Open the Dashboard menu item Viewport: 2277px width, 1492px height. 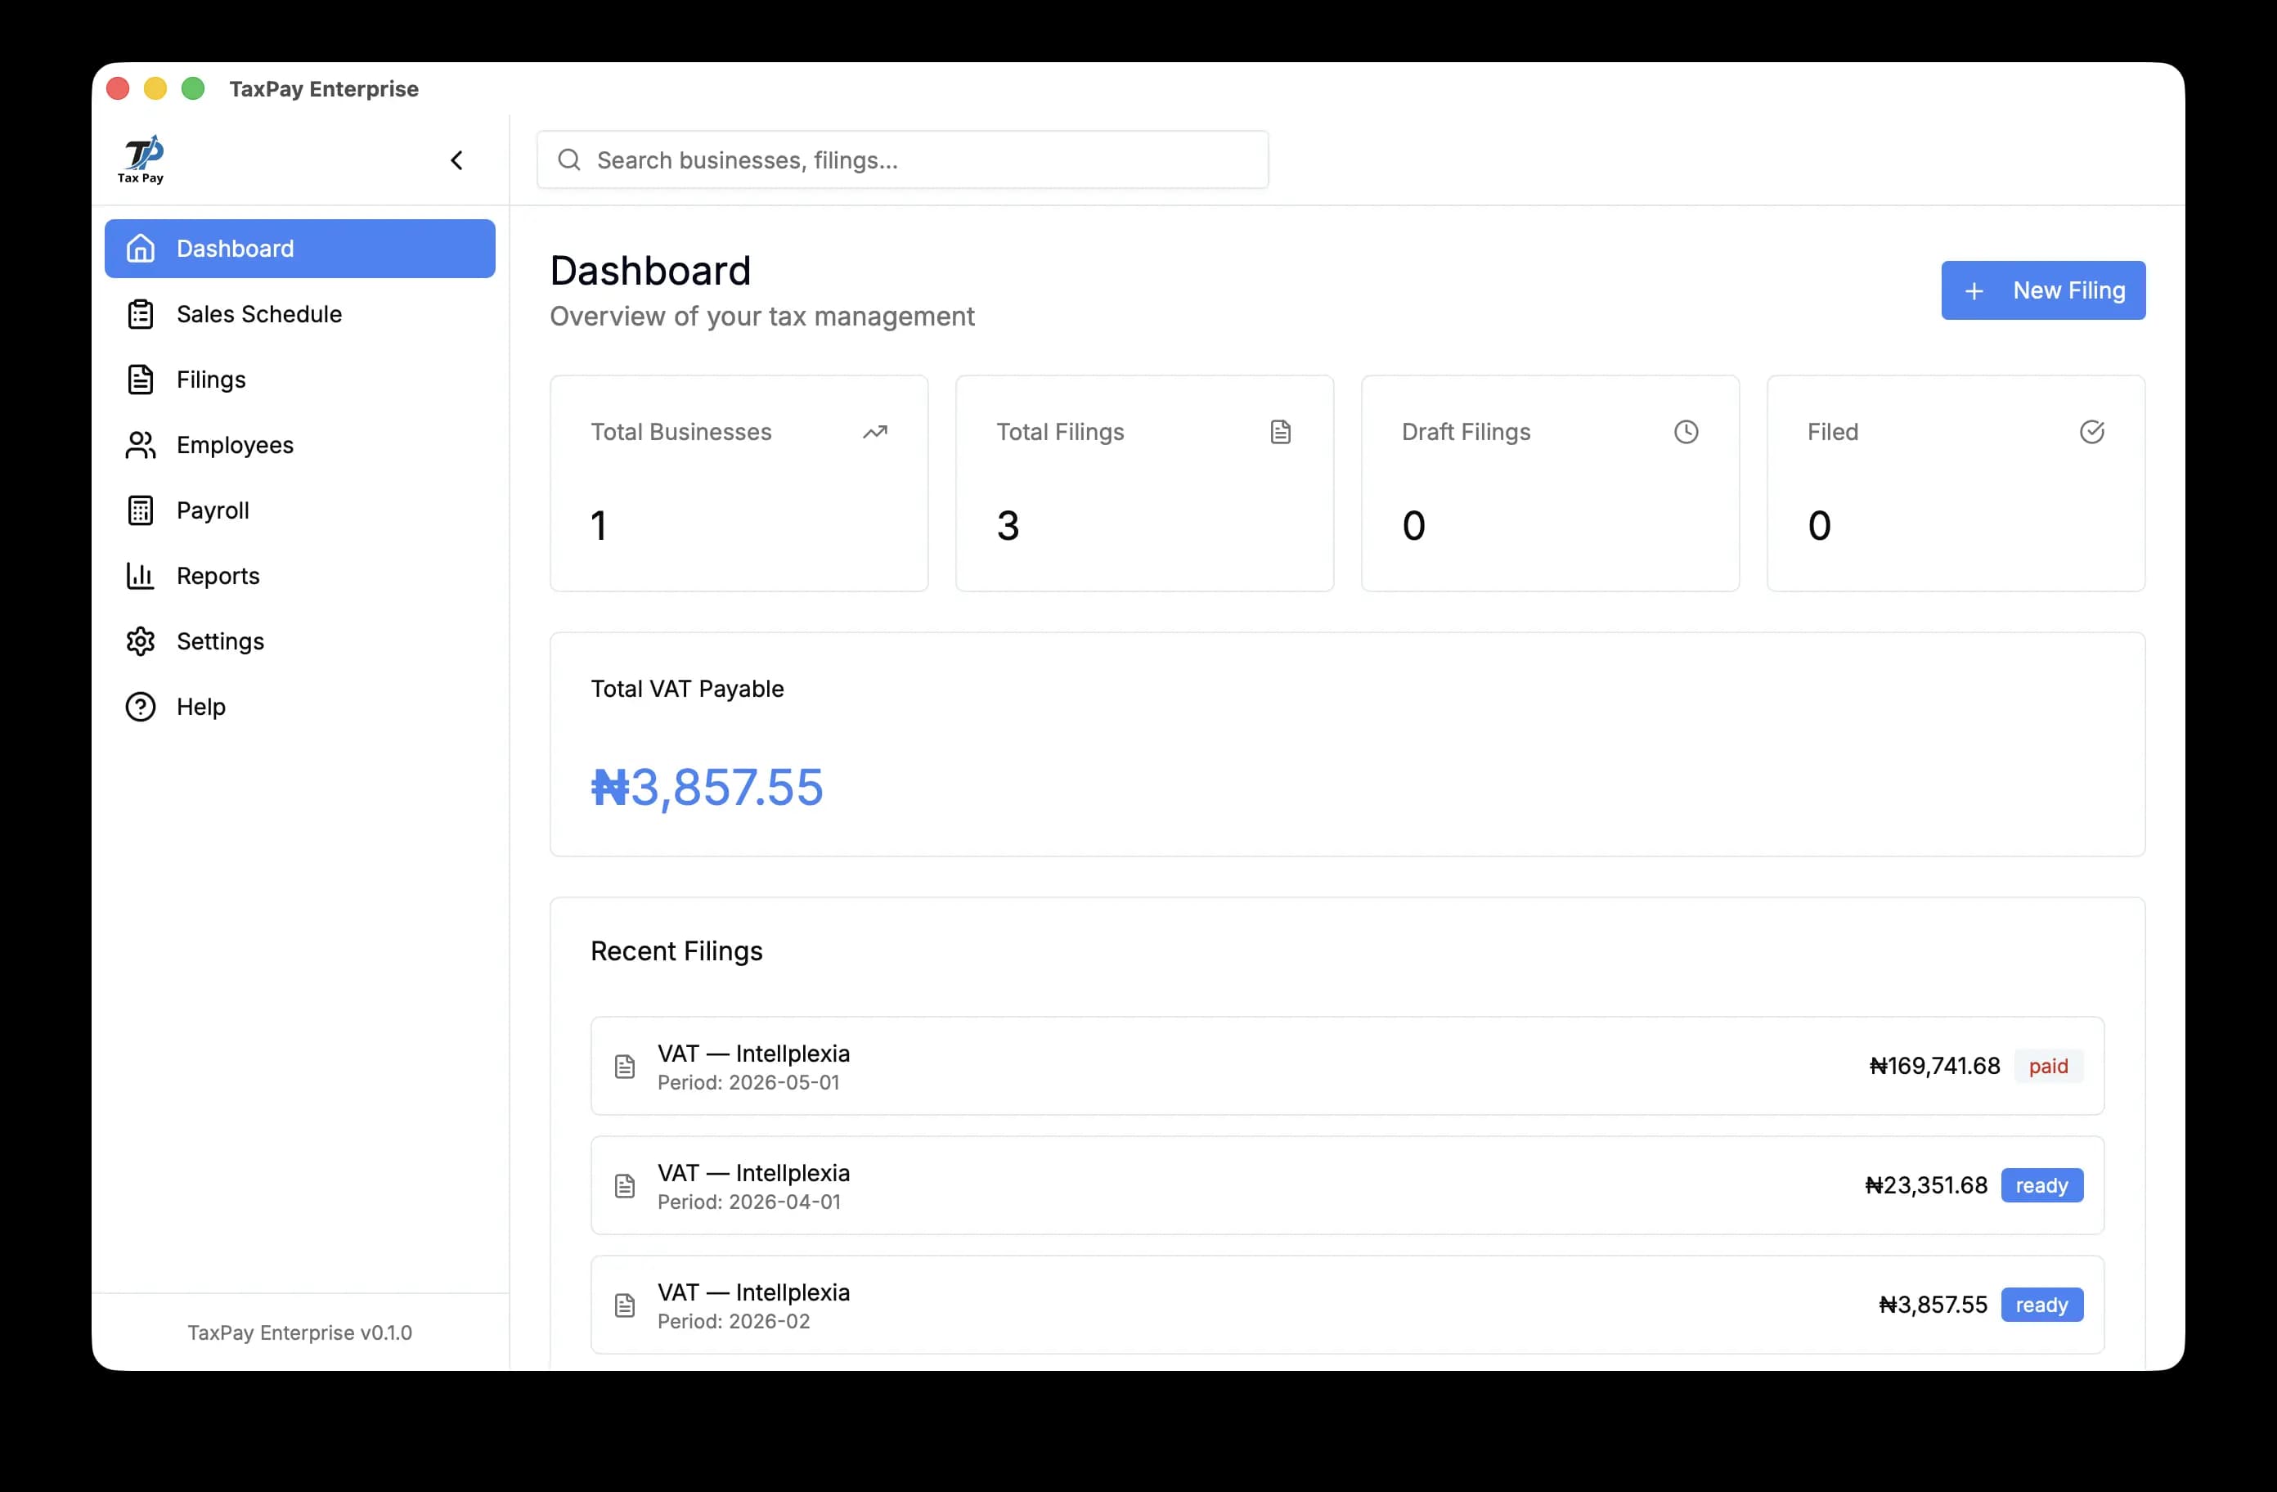(x=299, y=249)
